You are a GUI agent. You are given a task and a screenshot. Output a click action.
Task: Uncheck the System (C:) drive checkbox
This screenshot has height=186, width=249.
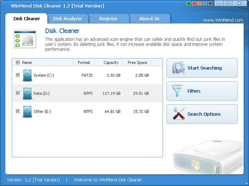coord(17,75)
